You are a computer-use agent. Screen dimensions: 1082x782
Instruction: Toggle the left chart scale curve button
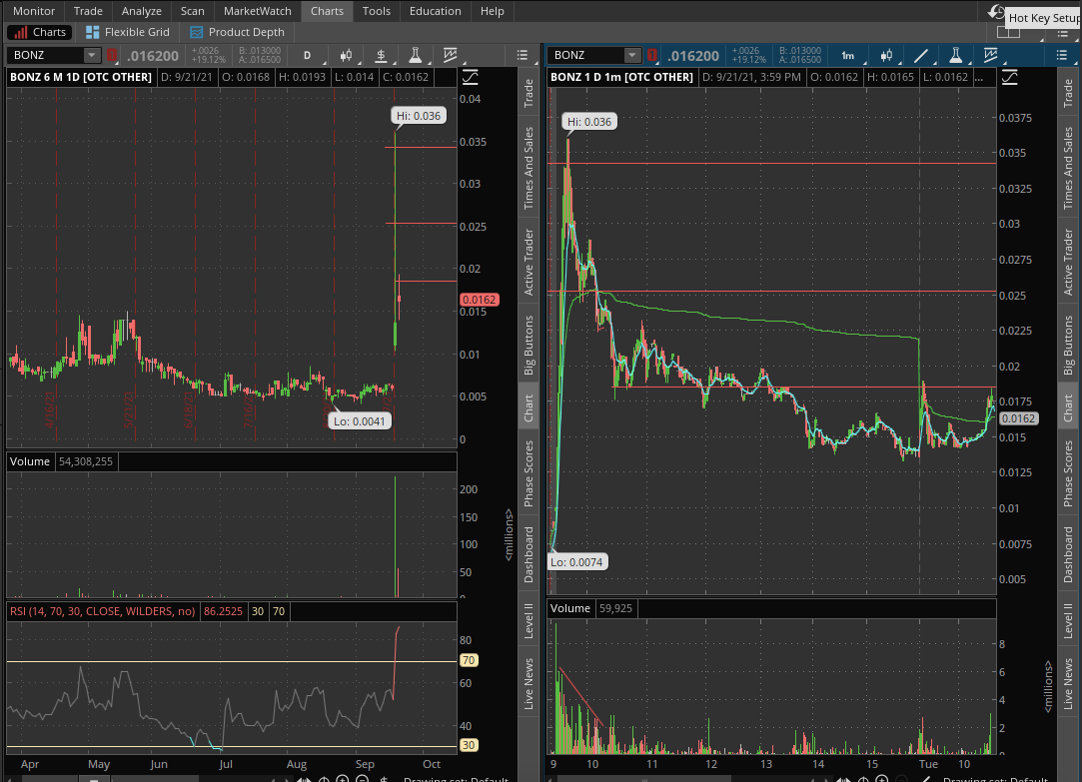(x=470, y=77)
